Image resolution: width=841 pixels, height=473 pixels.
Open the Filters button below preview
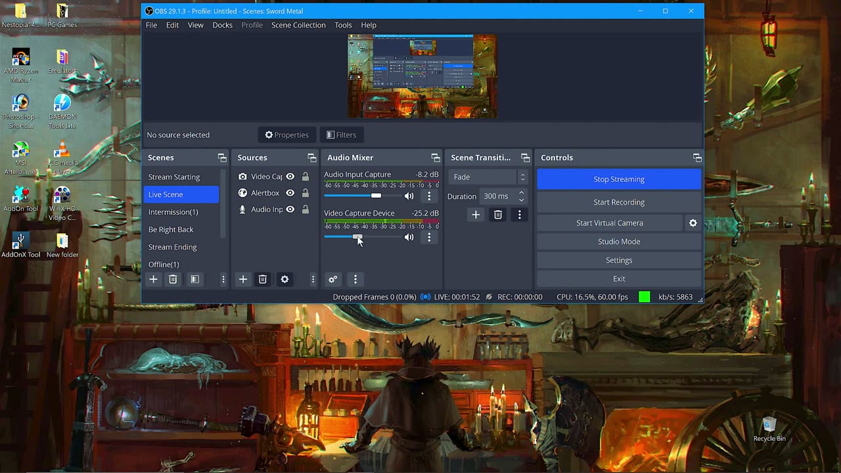pyautogui.click(x=342, y=135)
